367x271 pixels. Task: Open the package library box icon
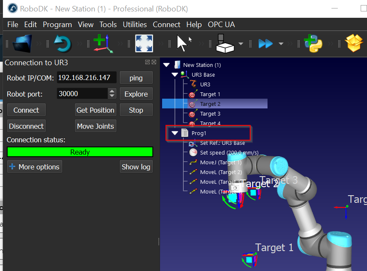[x=354, y=44]
